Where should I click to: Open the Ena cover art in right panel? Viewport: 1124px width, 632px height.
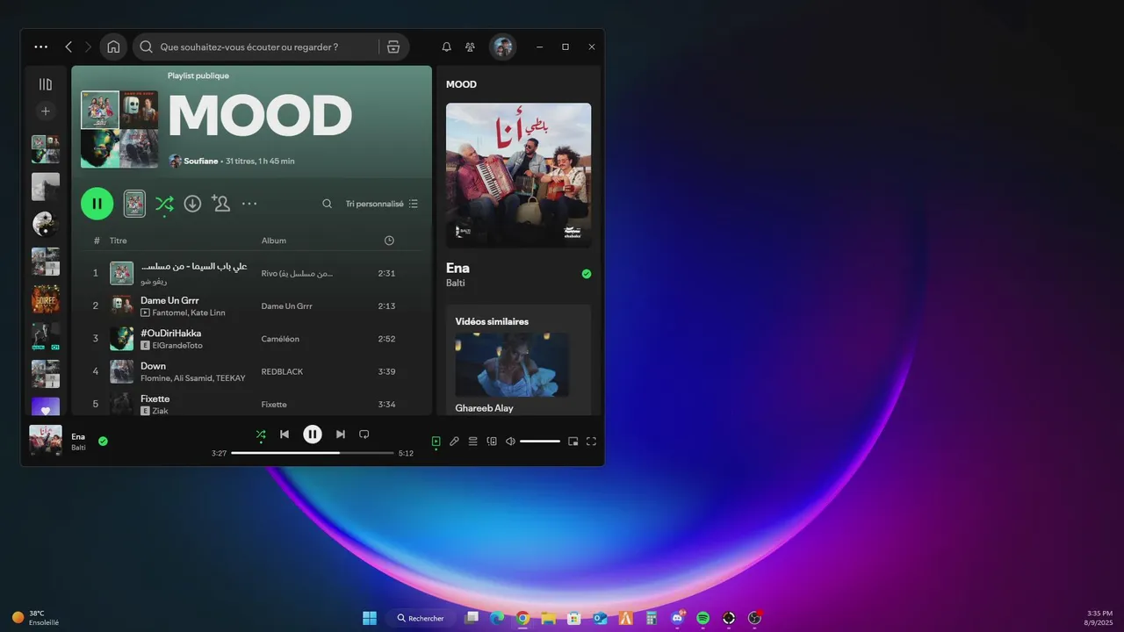[x=518, y=176]
